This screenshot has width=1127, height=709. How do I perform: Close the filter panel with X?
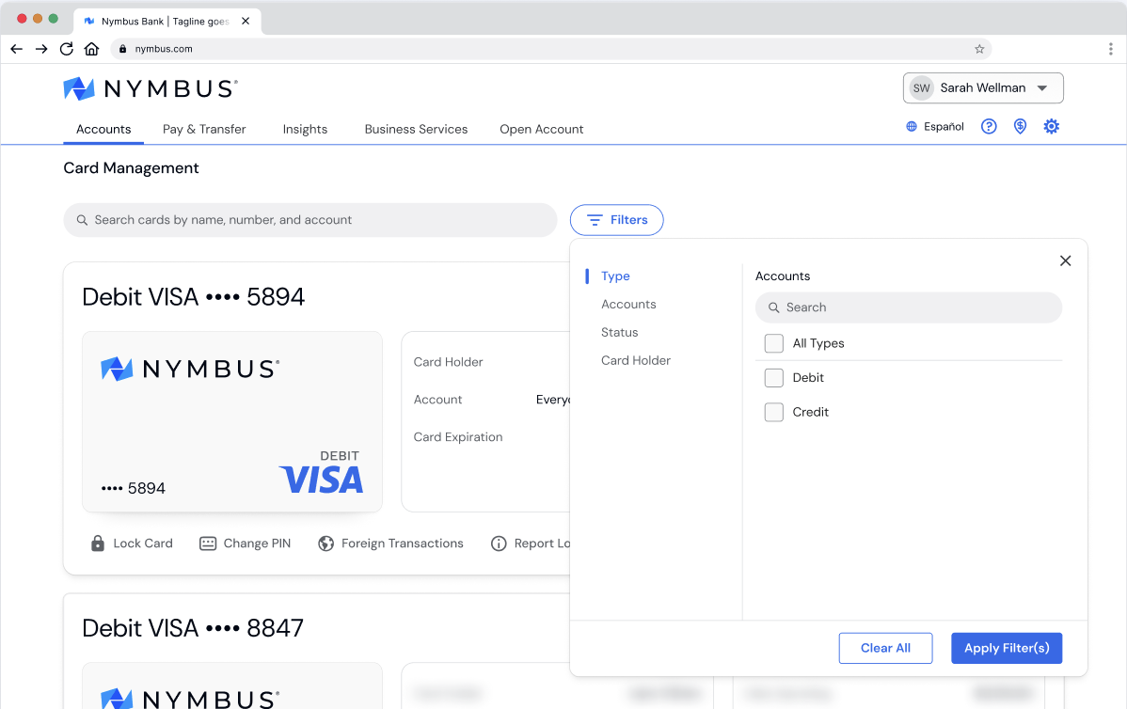coord(1065,260)
